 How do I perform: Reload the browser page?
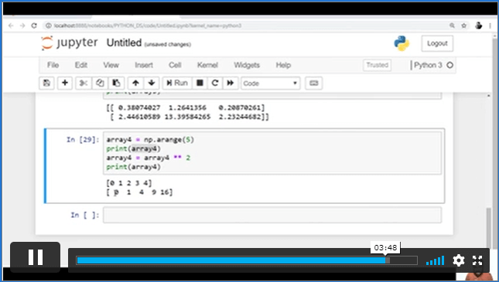tap(34, 25)
